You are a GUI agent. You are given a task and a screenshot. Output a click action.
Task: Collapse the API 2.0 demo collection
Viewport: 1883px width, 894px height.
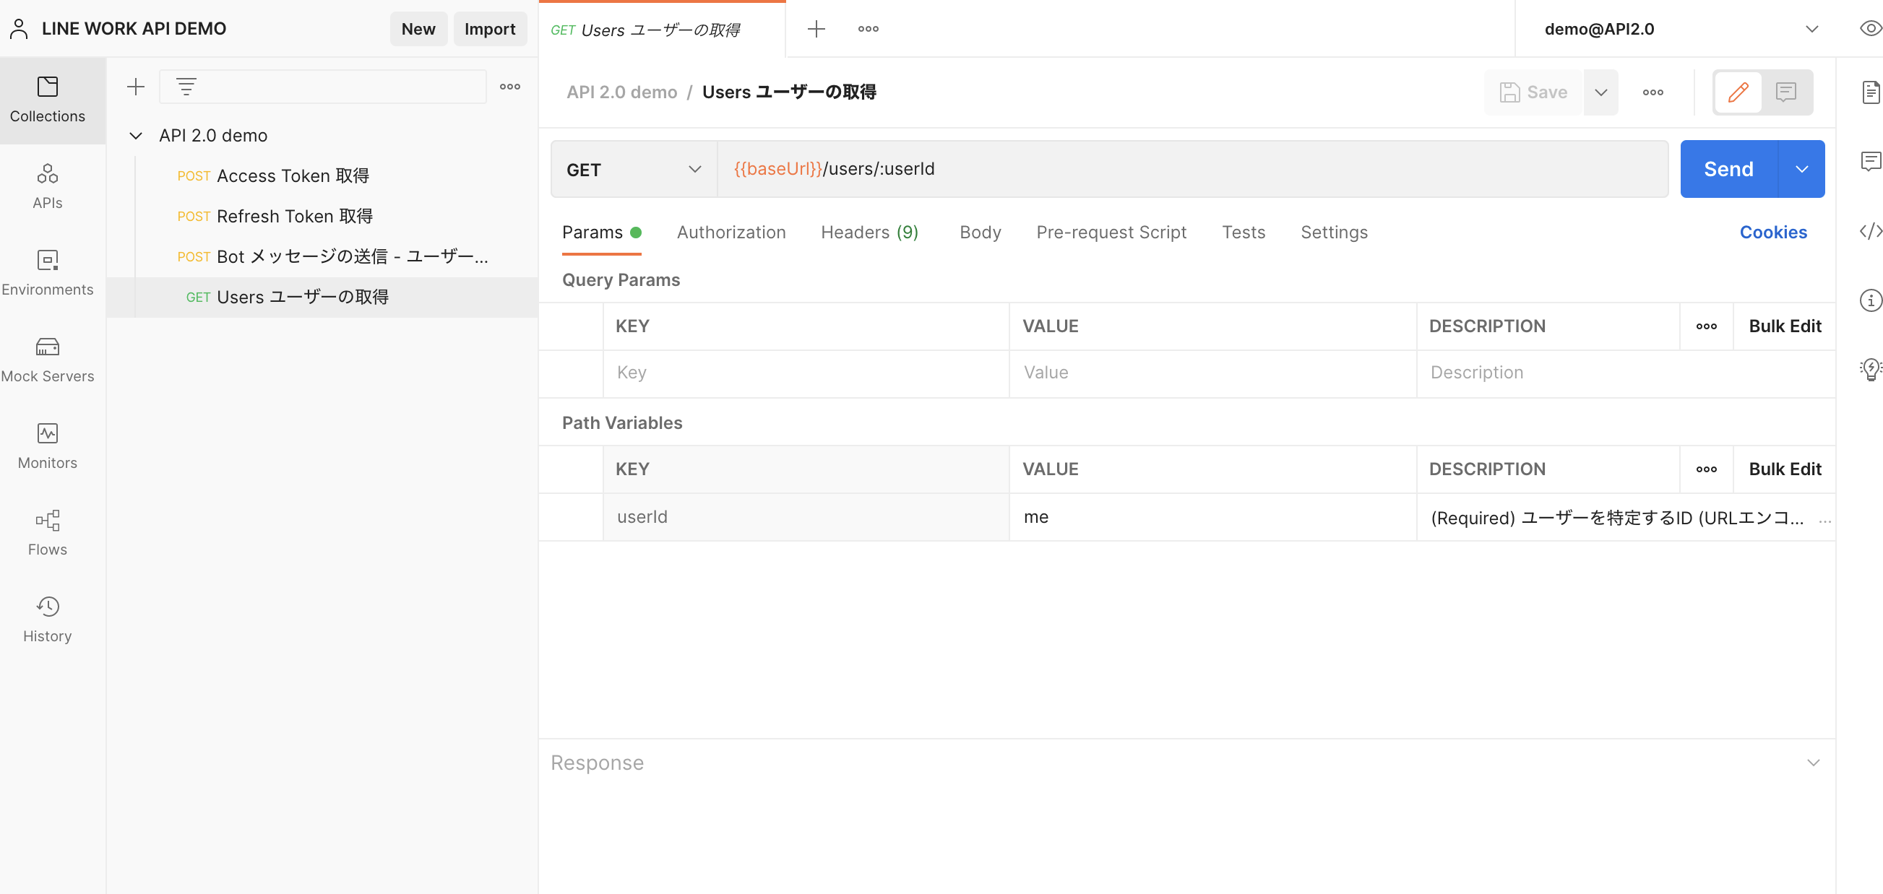[x=135, y=135]
